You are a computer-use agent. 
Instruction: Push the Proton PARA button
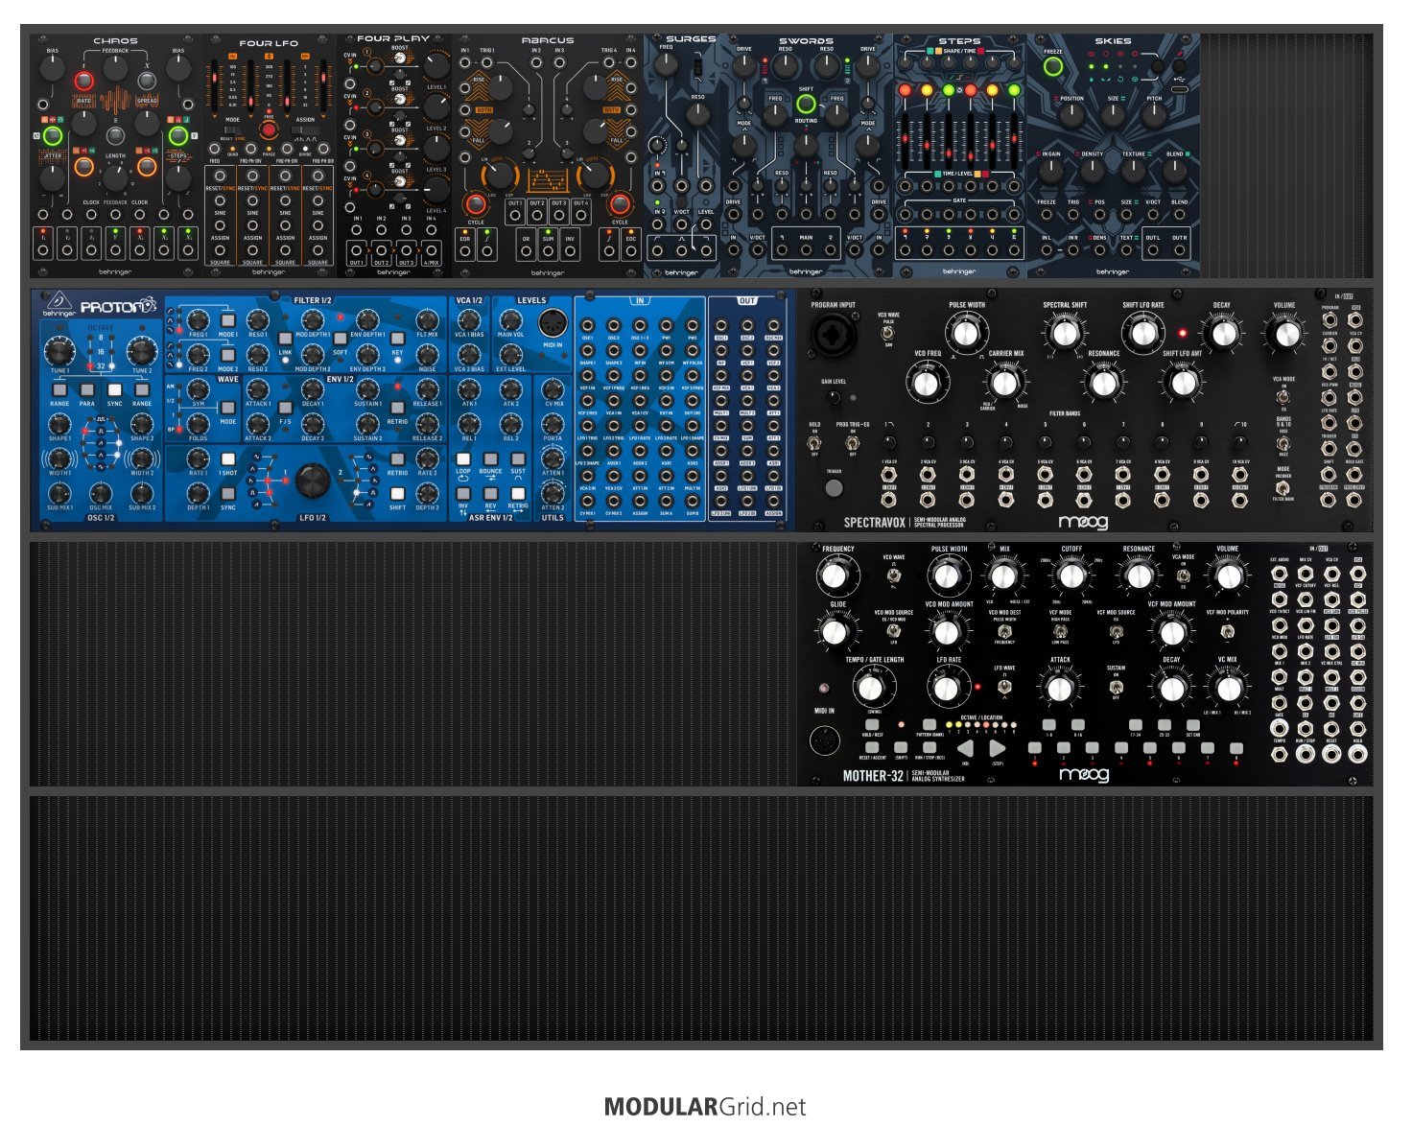coord(87,390)
